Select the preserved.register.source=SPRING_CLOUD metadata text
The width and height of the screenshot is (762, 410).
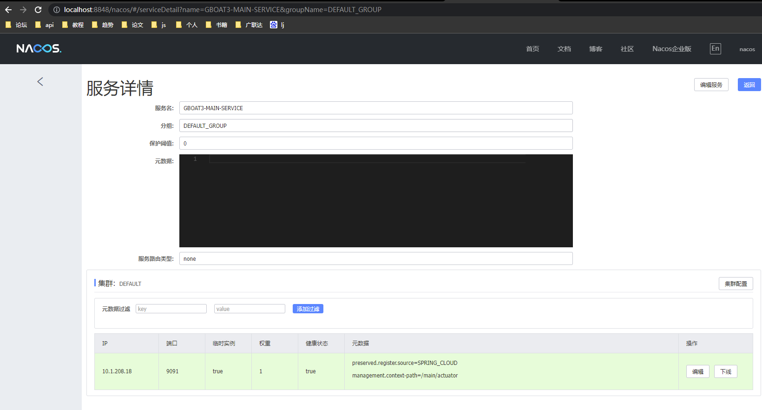tap(405, 363)
